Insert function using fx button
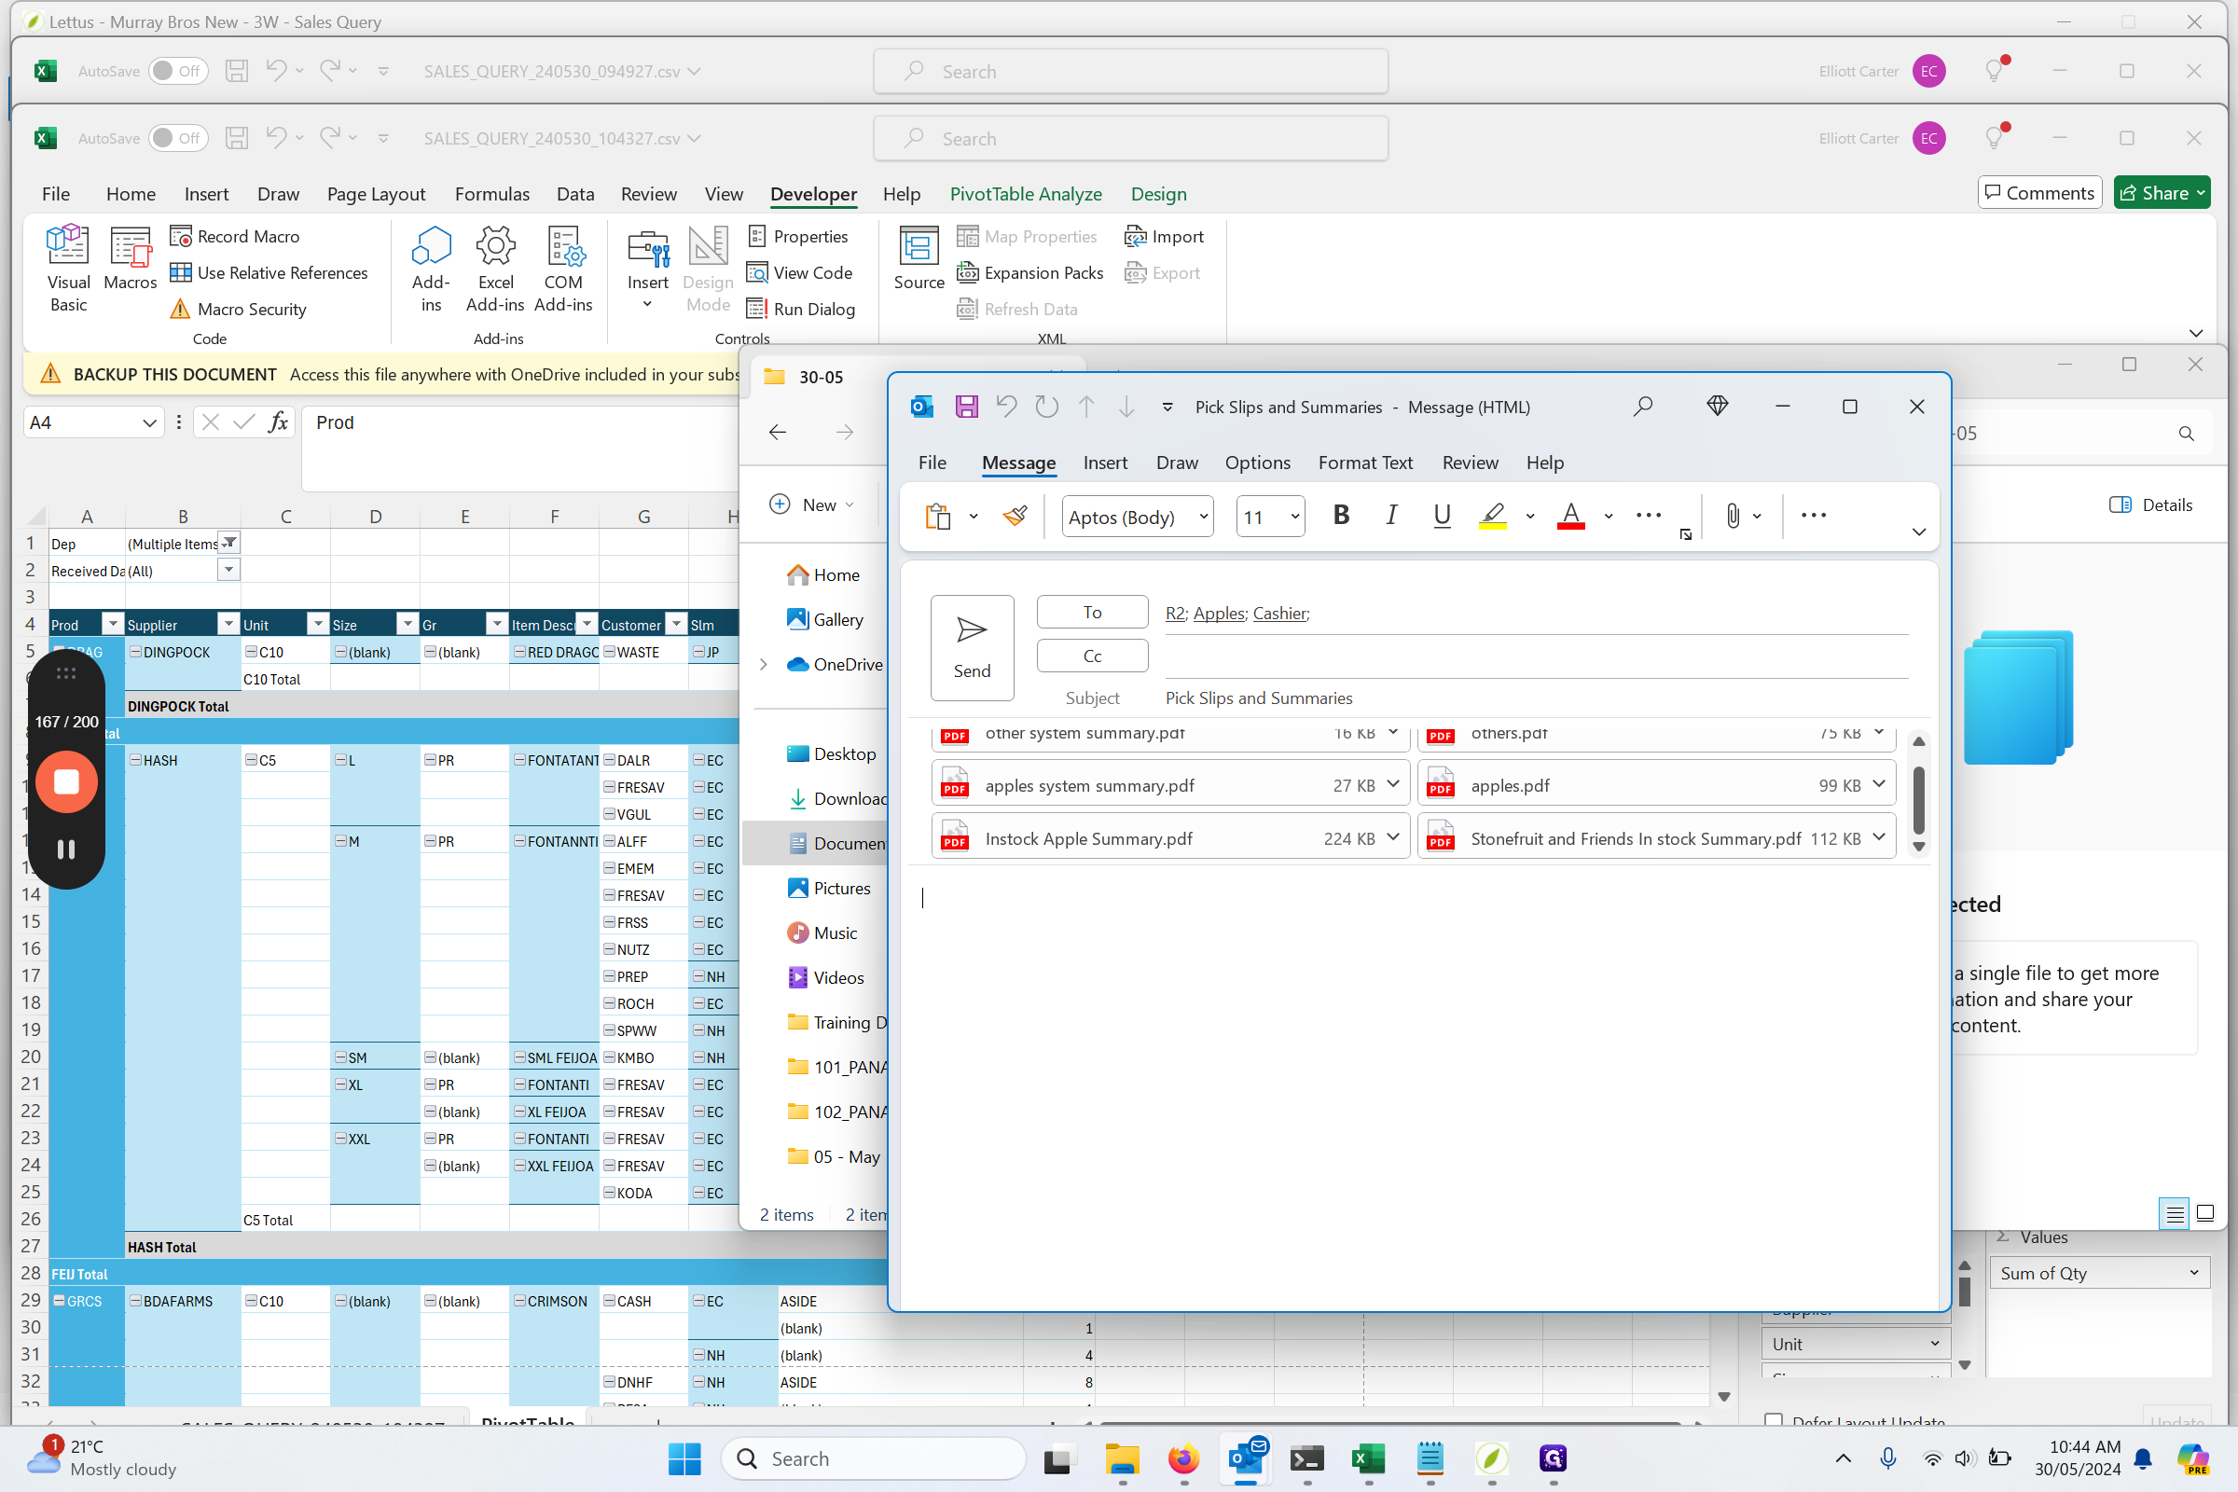 (x=278, y=422)
